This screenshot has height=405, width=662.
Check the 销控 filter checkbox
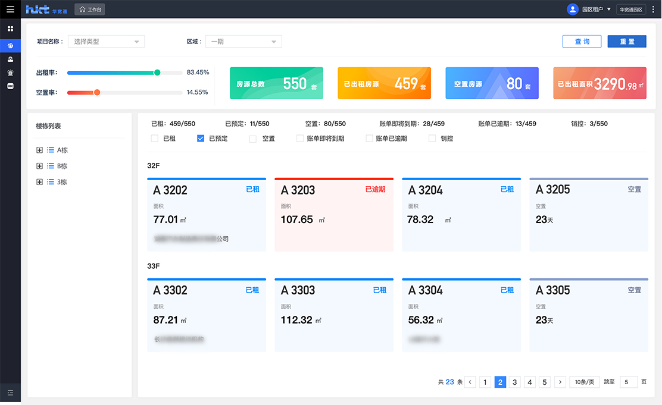[x=432, y=139]
